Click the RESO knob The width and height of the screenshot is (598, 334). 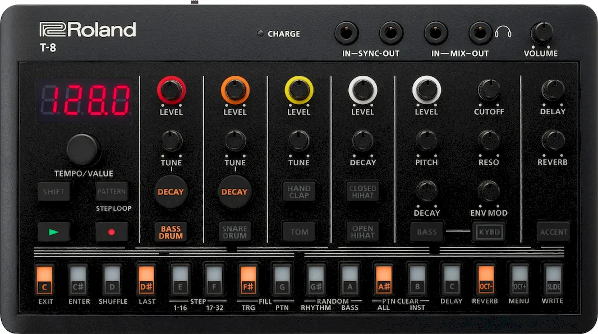pos(489,141)
